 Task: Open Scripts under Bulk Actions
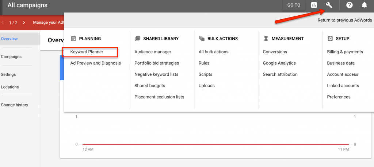coord(205,74)
